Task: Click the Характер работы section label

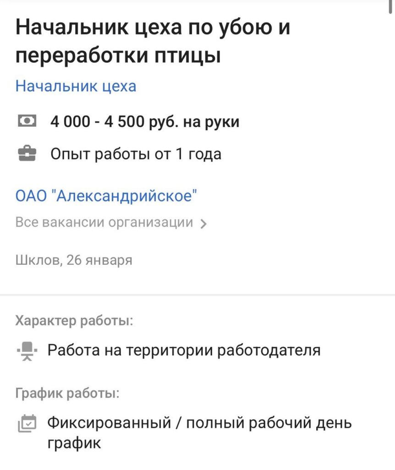Action: pos(74,321)
